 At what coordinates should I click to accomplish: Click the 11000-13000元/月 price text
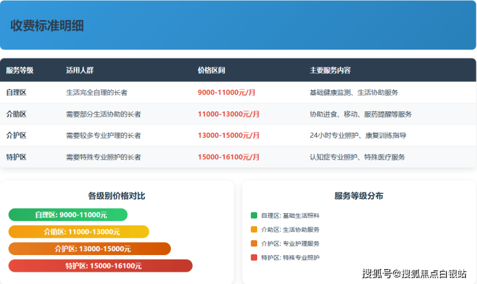pos(229,114)
